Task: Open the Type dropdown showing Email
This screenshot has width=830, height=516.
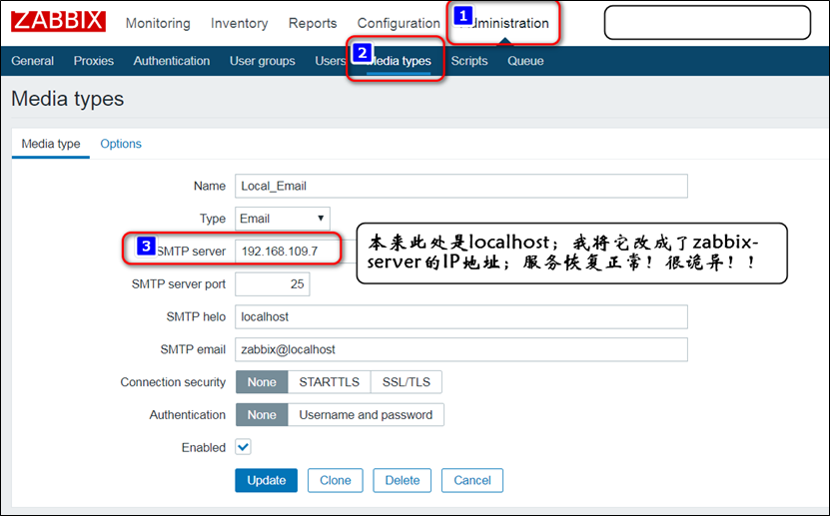Action: coord(283,219)
